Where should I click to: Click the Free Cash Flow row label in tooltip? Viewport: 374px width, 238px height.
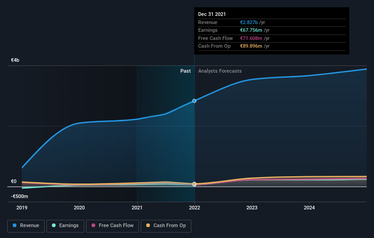[x=215, y=38]
